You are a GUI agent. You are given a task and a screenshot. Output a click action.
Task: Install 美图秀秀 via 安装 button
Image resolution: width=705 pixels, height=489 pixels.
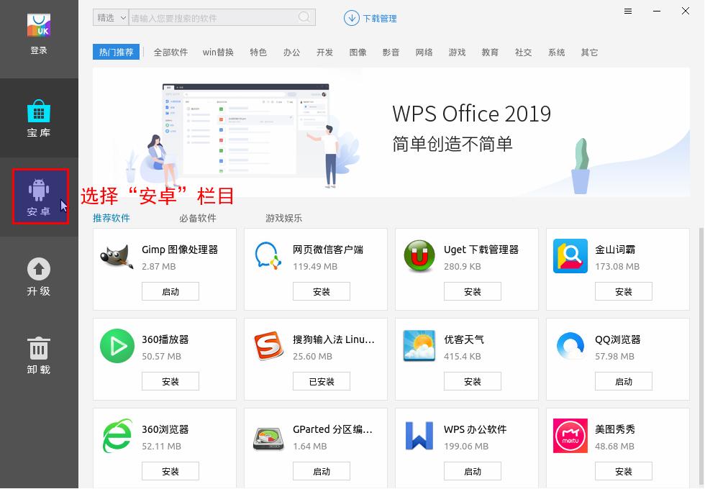coord(624,472)
